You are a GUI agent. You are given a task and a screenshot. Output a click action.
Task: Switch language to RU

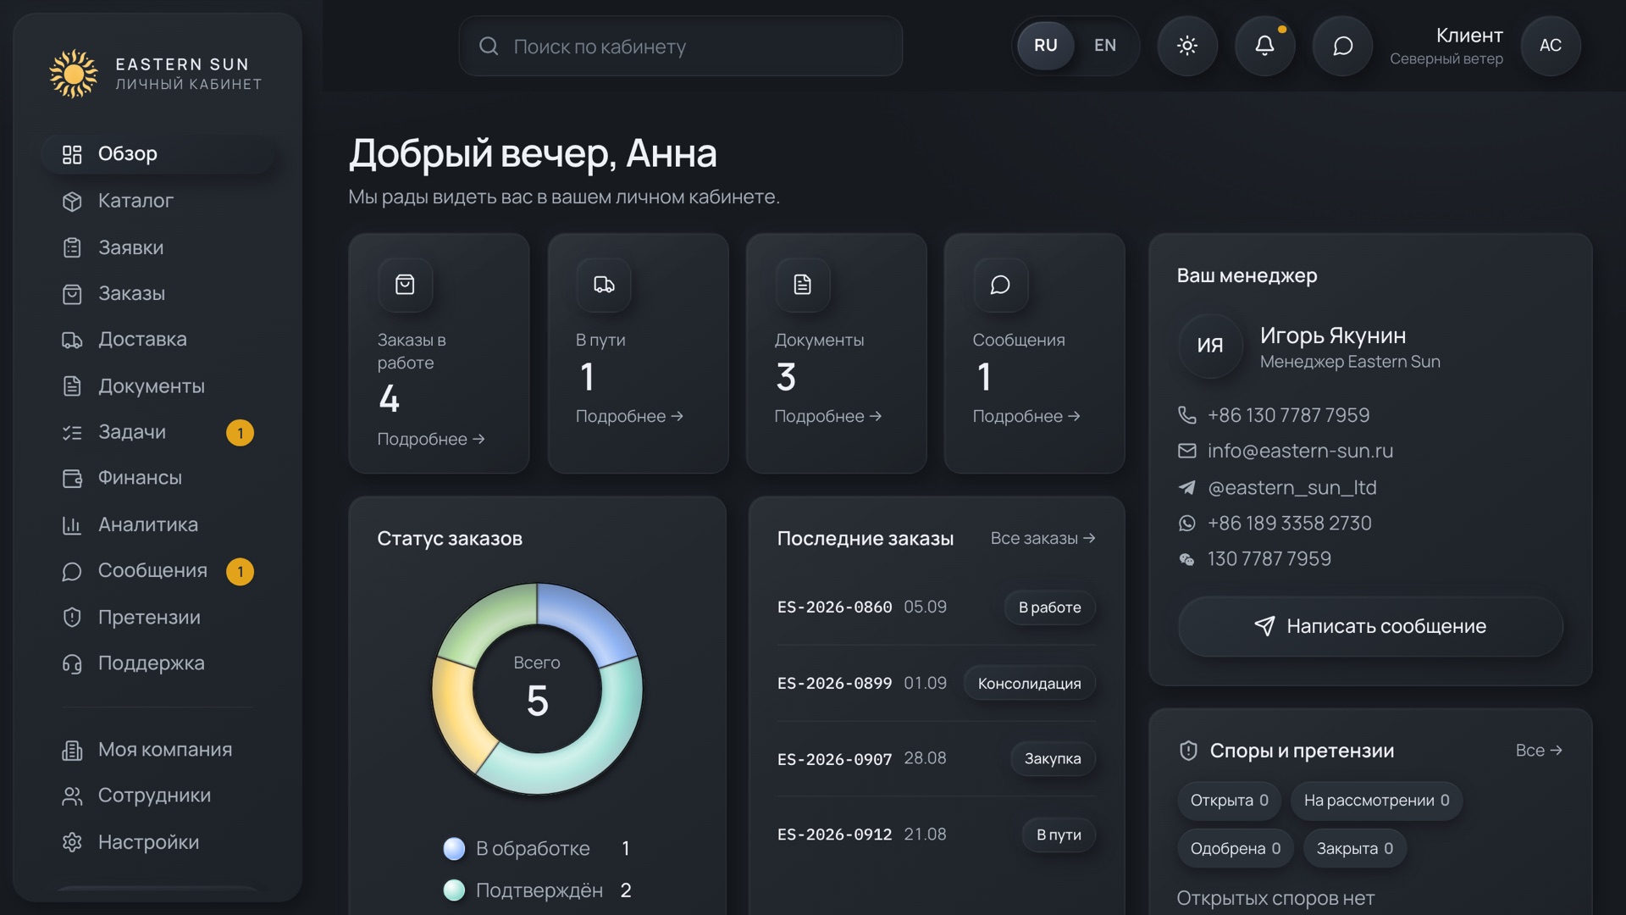(1046, 46)
